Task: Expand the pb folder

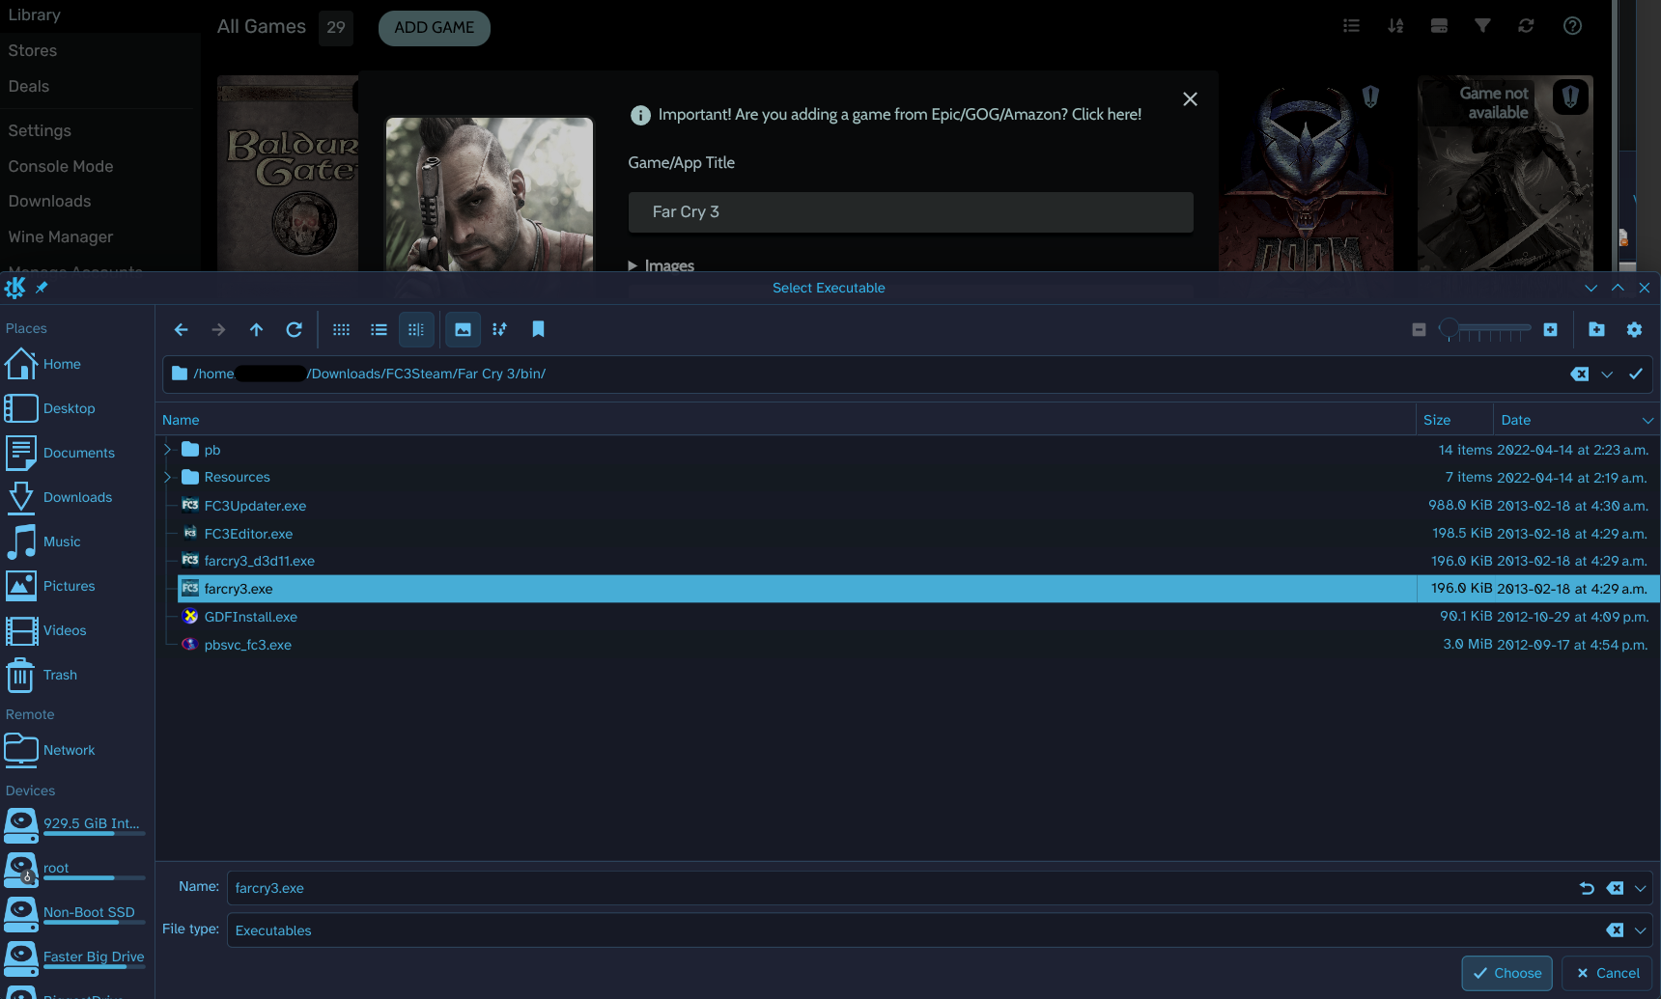Action: pyautogui.click(x=168, y=450)
